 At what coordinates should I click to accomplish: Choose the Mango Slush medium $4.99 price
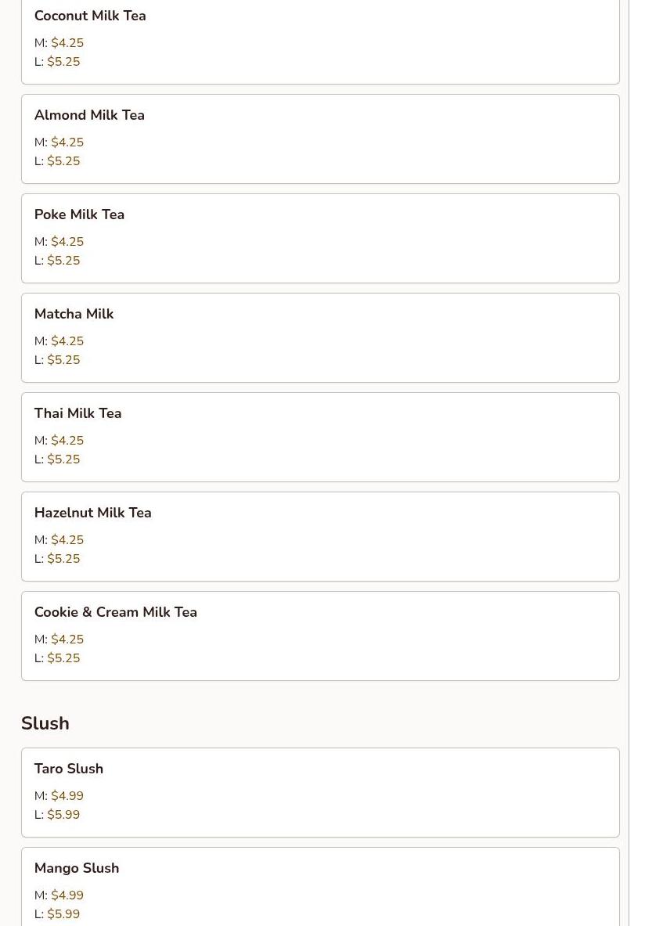coord(67,895)
